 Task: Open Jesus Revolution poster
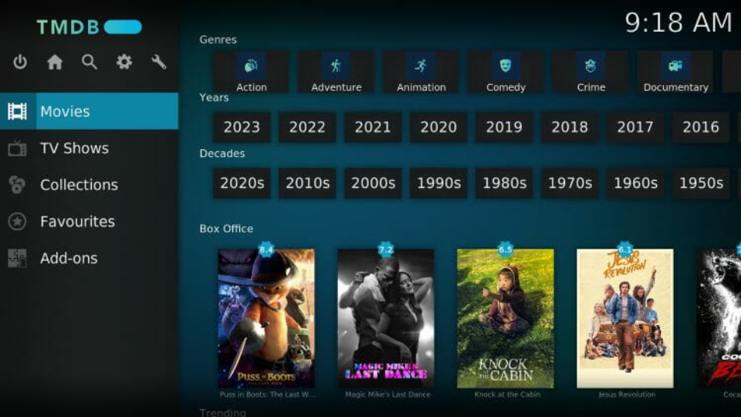point(625,318)
